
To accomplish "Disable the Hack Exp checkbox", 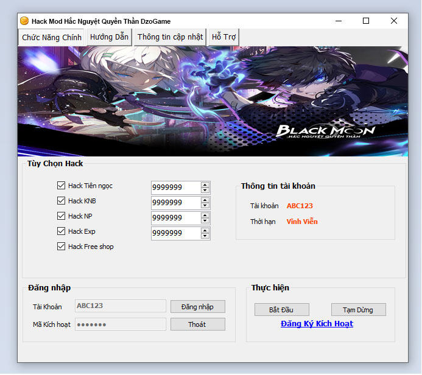I will 61,231.
